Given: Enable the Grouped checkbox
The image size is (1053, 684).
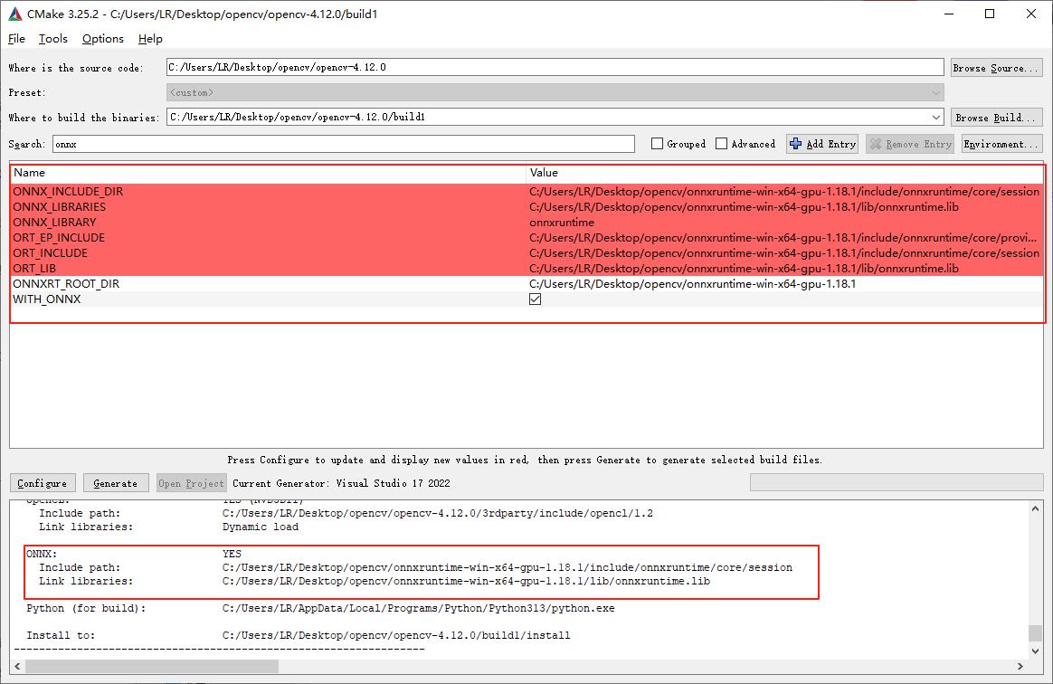Looking at the screenshot, I should pos(658,143).
